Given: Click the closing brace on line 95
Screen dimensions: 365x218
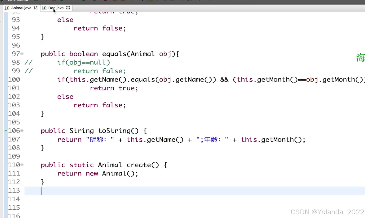Looking at the screenshot, I should [x=42, y=37].
